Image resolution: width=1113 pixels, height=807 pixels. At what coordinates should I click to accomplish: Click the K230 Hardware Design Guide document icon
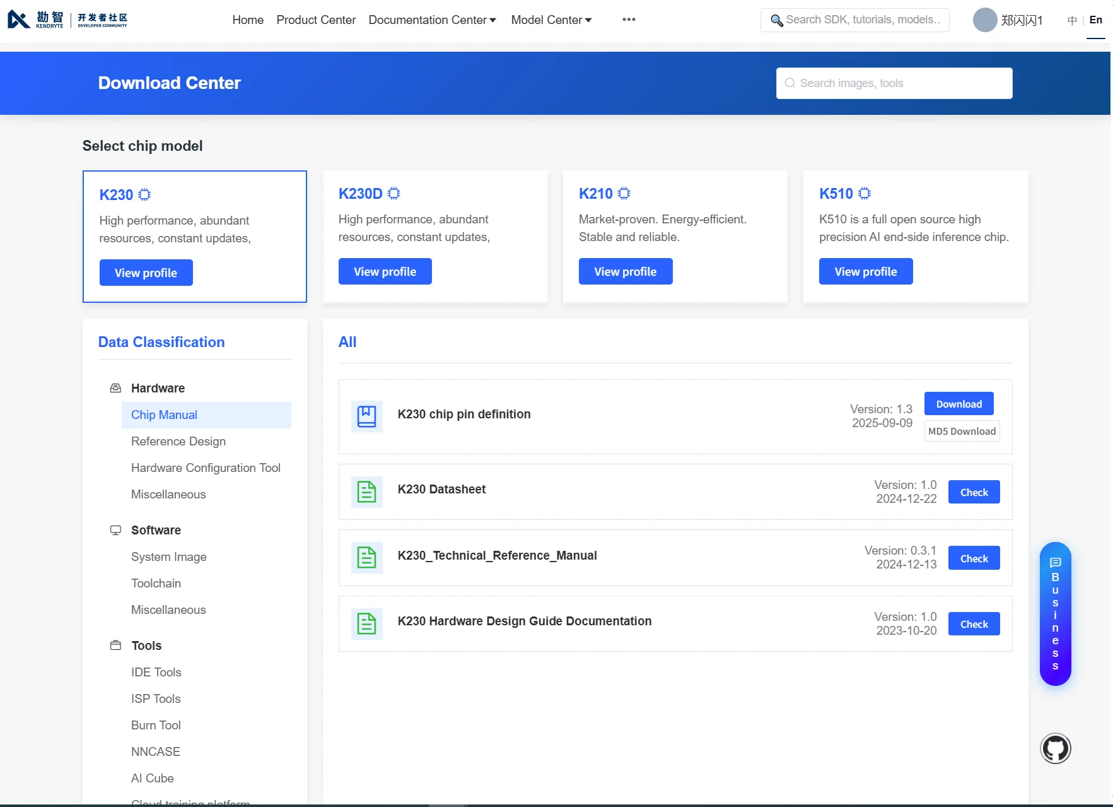[367, 624]
